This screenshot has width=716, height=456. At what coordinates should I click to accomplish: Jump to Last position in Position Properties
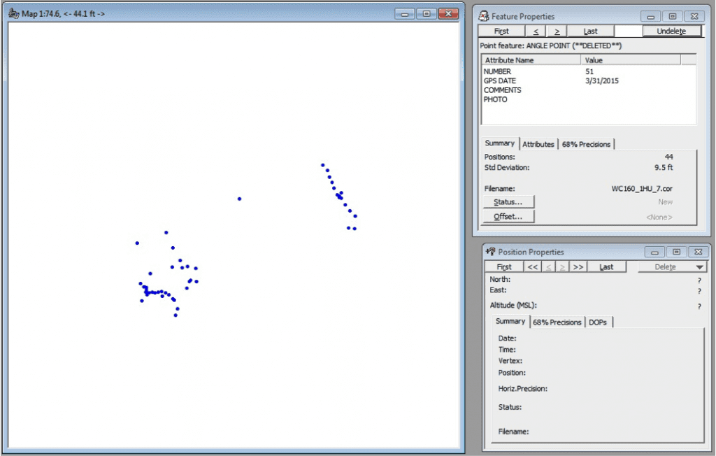tap(606, 267)
